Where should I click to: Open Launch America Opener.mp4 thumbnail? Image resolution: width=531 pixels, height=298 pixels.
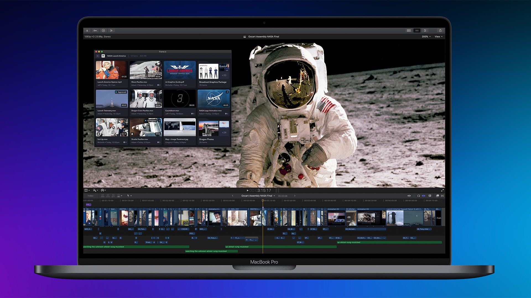(x=112, y=70)
